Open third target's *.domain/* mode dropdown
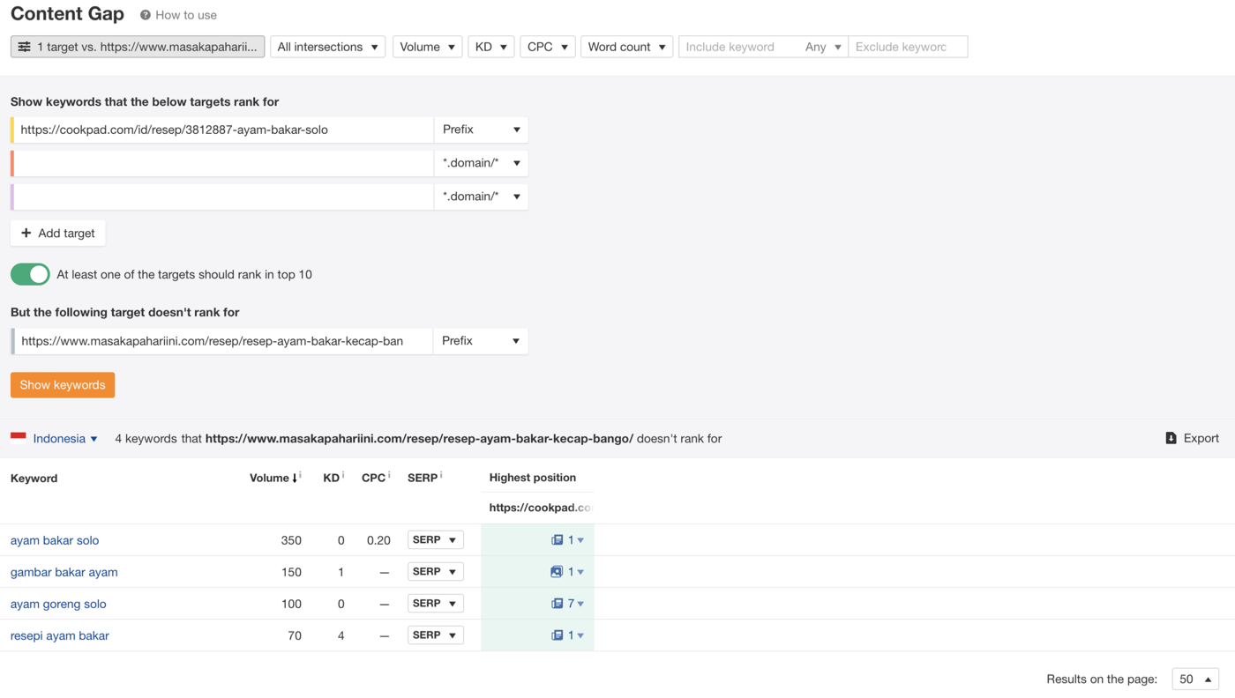The height and width of the screenshot is (698, 1235). click(481, 197)
